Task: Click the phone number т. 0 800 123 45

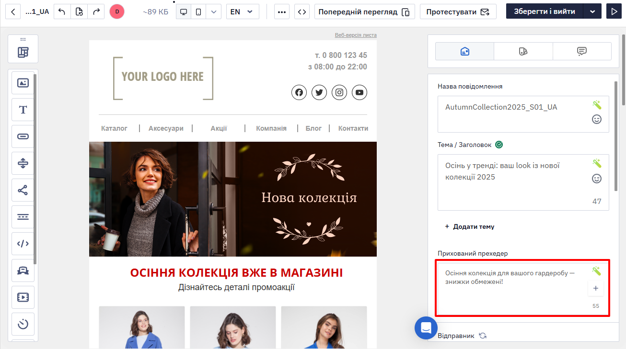Action: coord(341,55)
